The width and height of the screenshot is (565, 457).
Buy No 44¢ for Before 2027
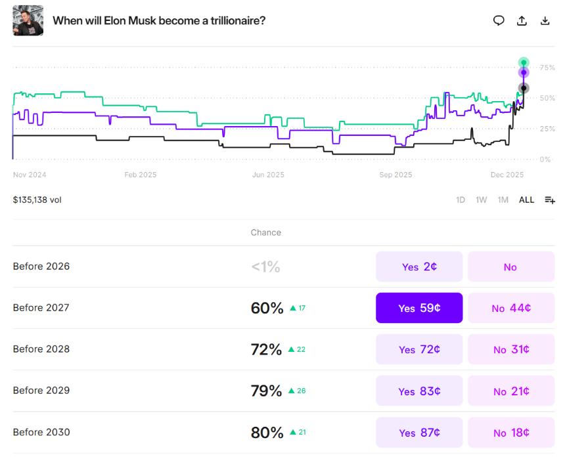510,308
